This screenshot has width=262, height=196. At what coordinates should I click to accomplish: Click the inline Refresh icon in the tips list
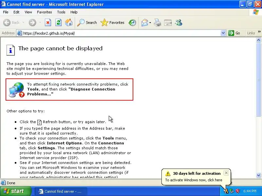(39, 122)
